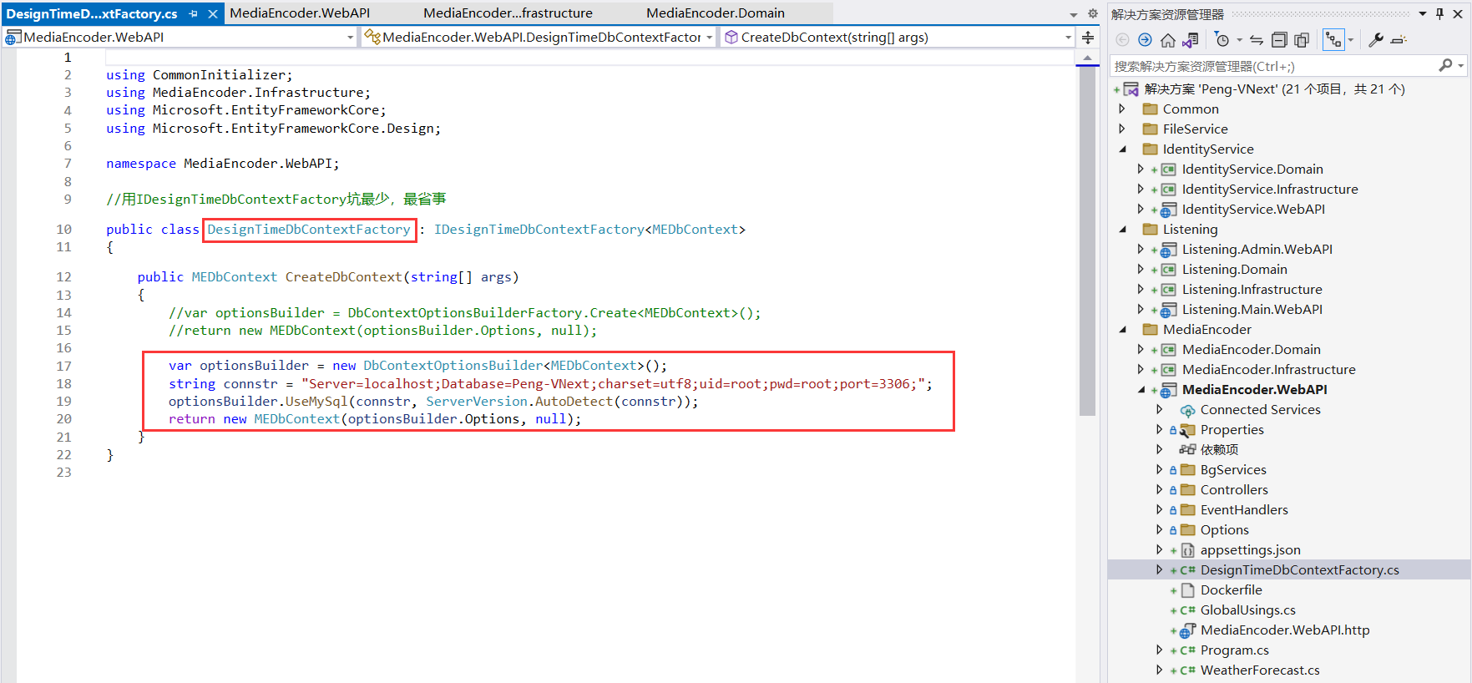The image size is (1472, 683).
Task: Open Solution Explorer window position dropdown
Action: [1423, 13]
